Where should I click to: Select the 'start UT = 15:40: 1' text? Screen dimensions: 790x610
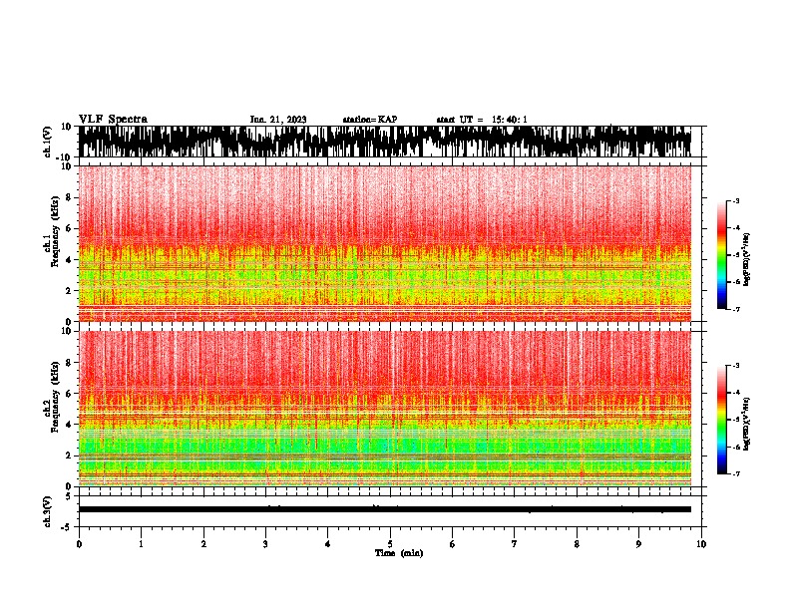pyautogui.click(x=482, y=120)
